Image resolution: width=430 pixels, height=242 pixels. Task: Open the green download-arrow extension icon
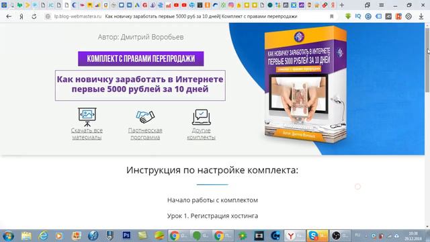pyautogui.click(x=348, y=16)
